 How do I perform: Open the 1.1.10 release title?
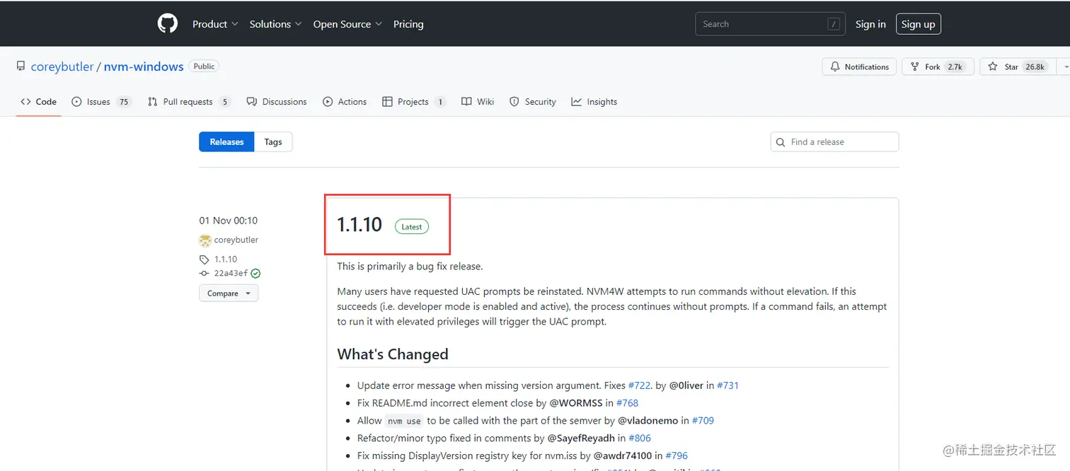359,225
